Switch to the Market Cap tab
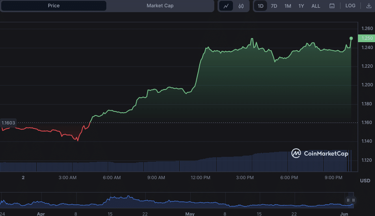 pos(160,6)
